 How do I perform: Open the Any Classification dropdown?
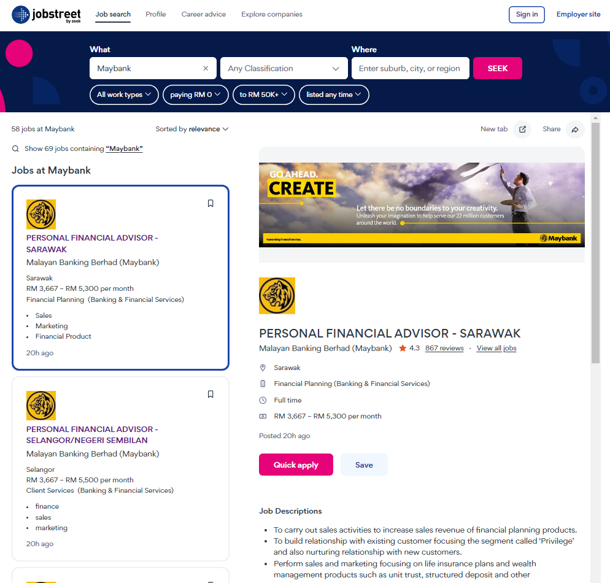pos(284,69)
